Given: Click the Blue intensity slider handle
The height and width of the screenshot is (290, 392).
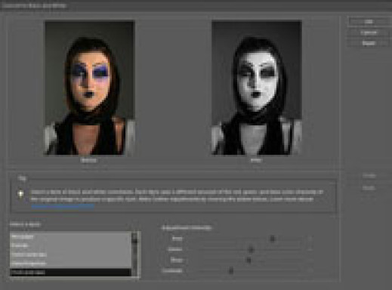Looking at the screenshot, I should pos(248,260).
